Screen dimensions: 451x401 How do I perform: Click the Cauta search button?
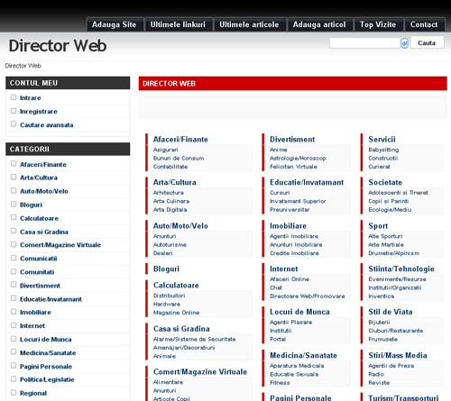tap(427, 42)
